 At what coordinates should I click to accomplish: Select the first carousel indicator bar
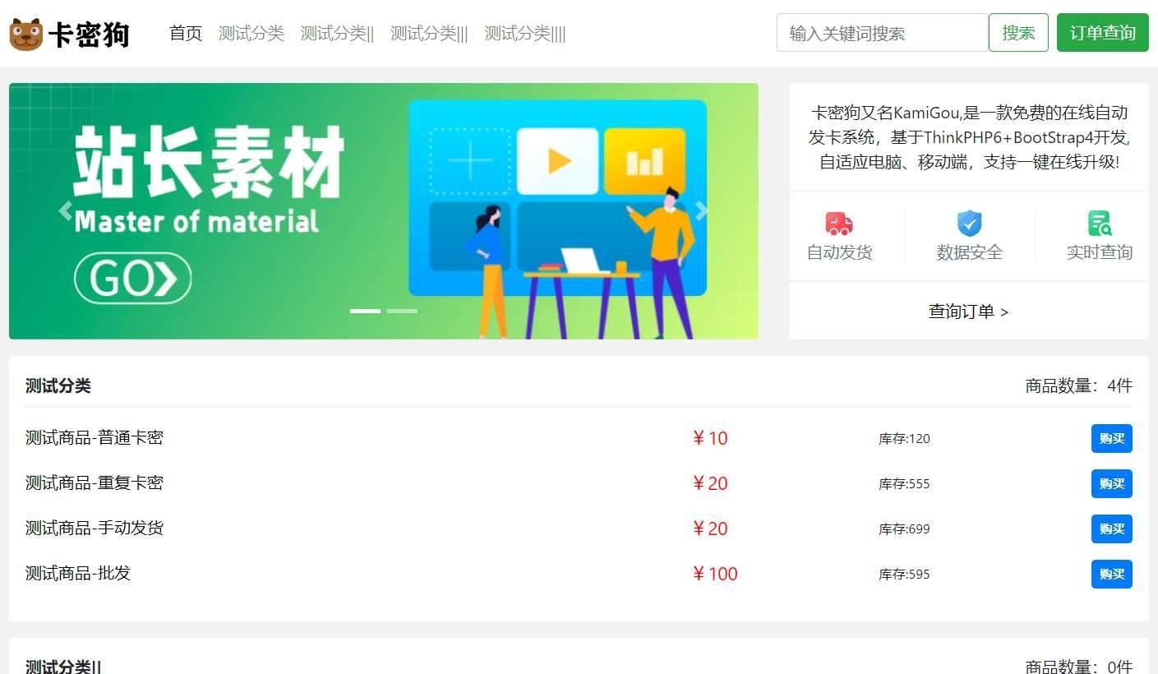point(365,311)
